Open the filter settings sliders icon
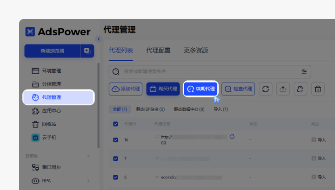Screen dimensions: 335x190 point(304,72)
